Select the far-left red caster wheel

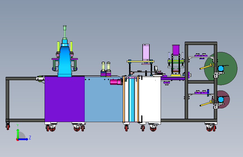point(8,127)
